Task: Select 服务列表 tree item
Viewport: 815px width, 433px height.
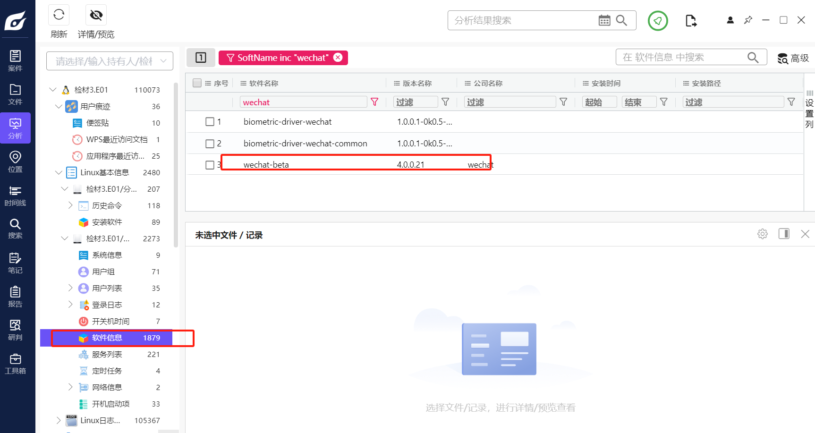Action: coord(107,354)
